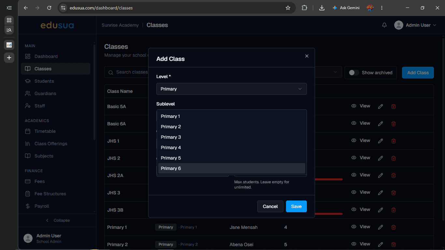Screen dimensions: 445x250
Task: Choose Primary 5 from the list
Action: point(232,158)
